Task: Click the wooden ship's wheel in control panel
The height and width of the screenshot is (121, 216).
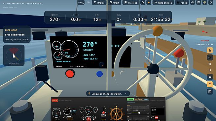Action: pos(116,114)
